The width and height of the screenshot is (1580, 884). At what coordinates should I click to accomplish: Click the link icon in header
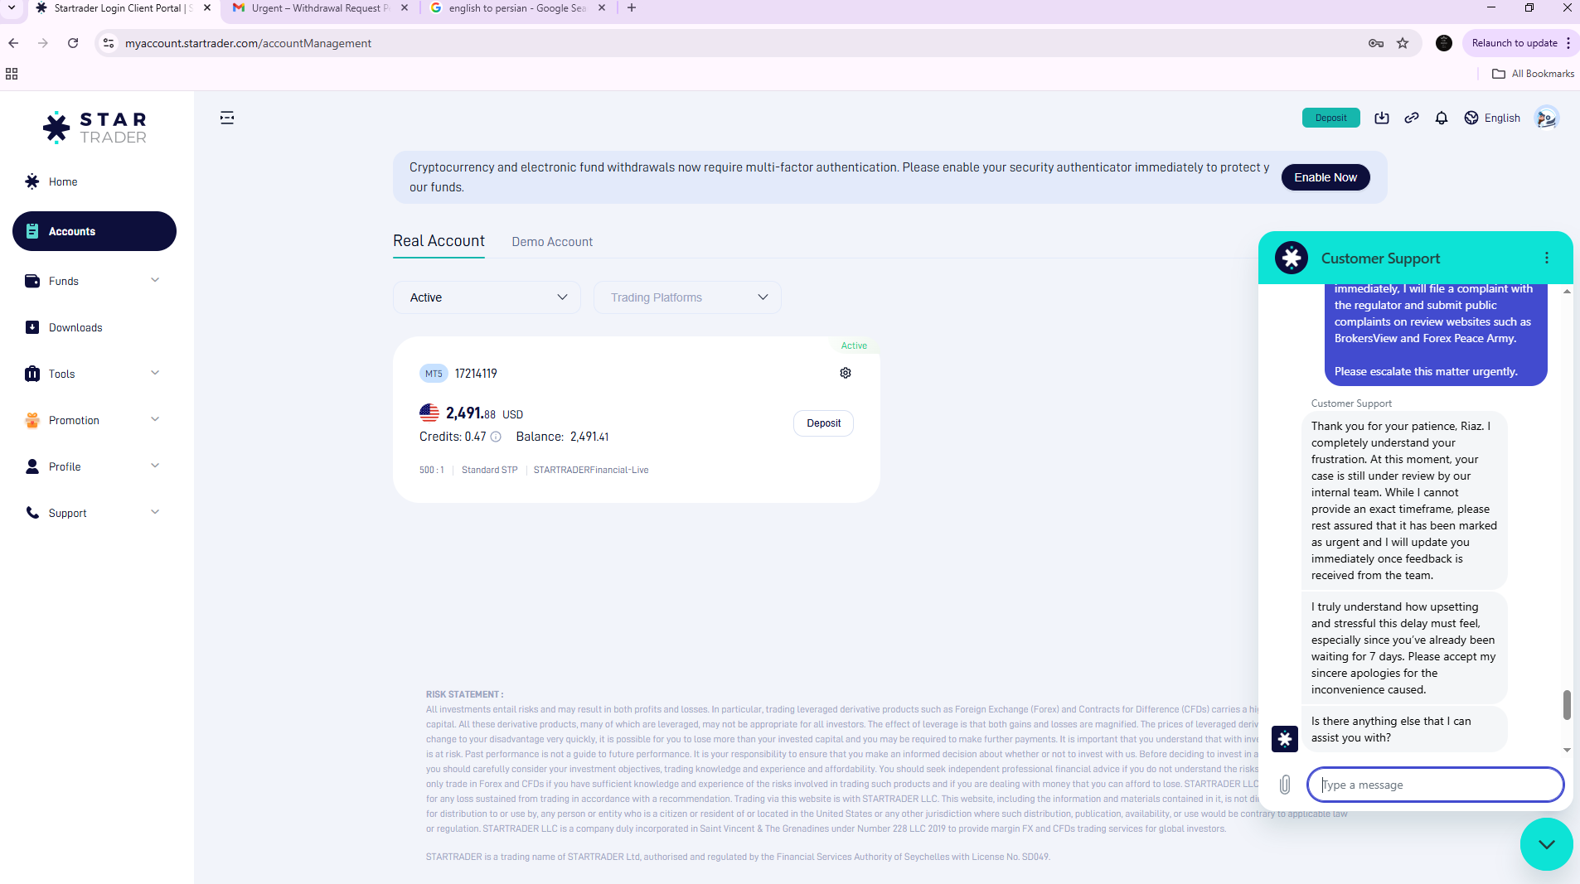pos(1412,118)
